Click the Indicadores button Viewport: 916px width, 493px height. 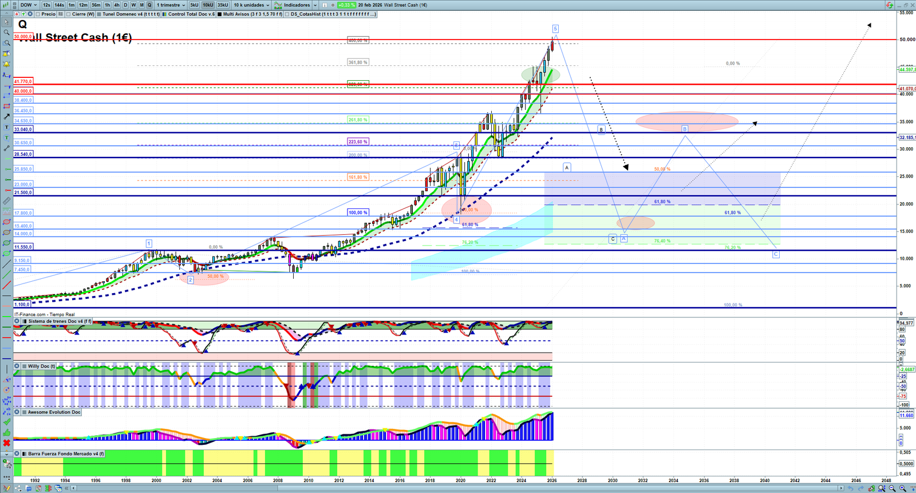(297, 5)
